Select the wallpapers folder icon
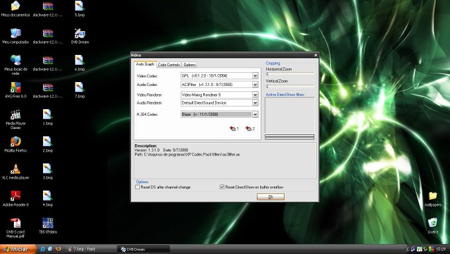 433,199
